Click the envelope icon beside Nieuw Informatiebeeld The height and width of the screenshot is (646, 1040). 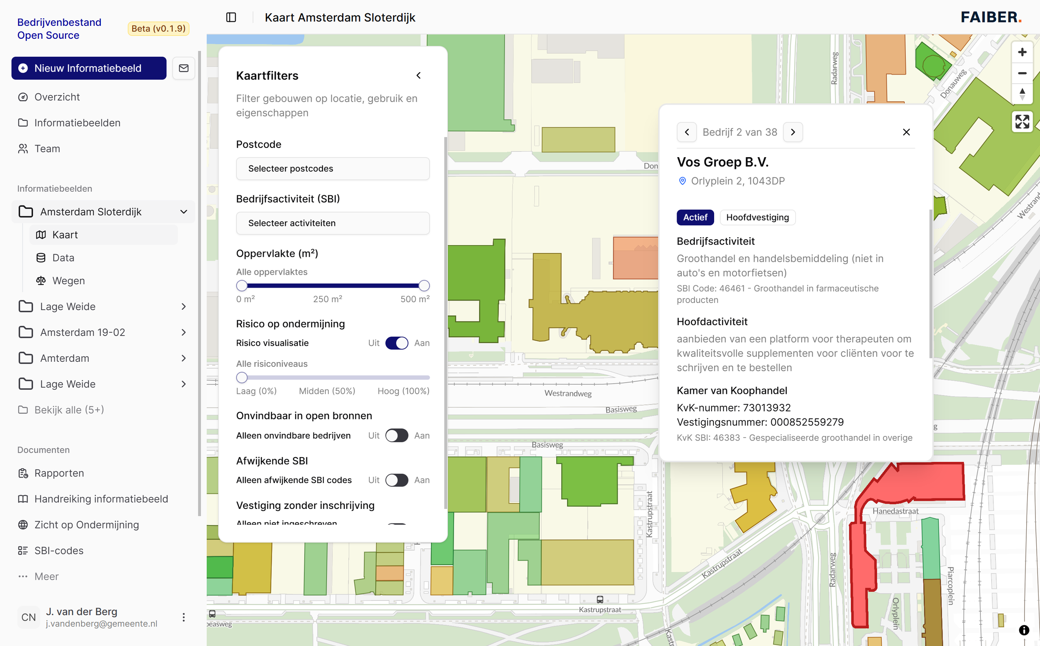[x=184, y=68]
